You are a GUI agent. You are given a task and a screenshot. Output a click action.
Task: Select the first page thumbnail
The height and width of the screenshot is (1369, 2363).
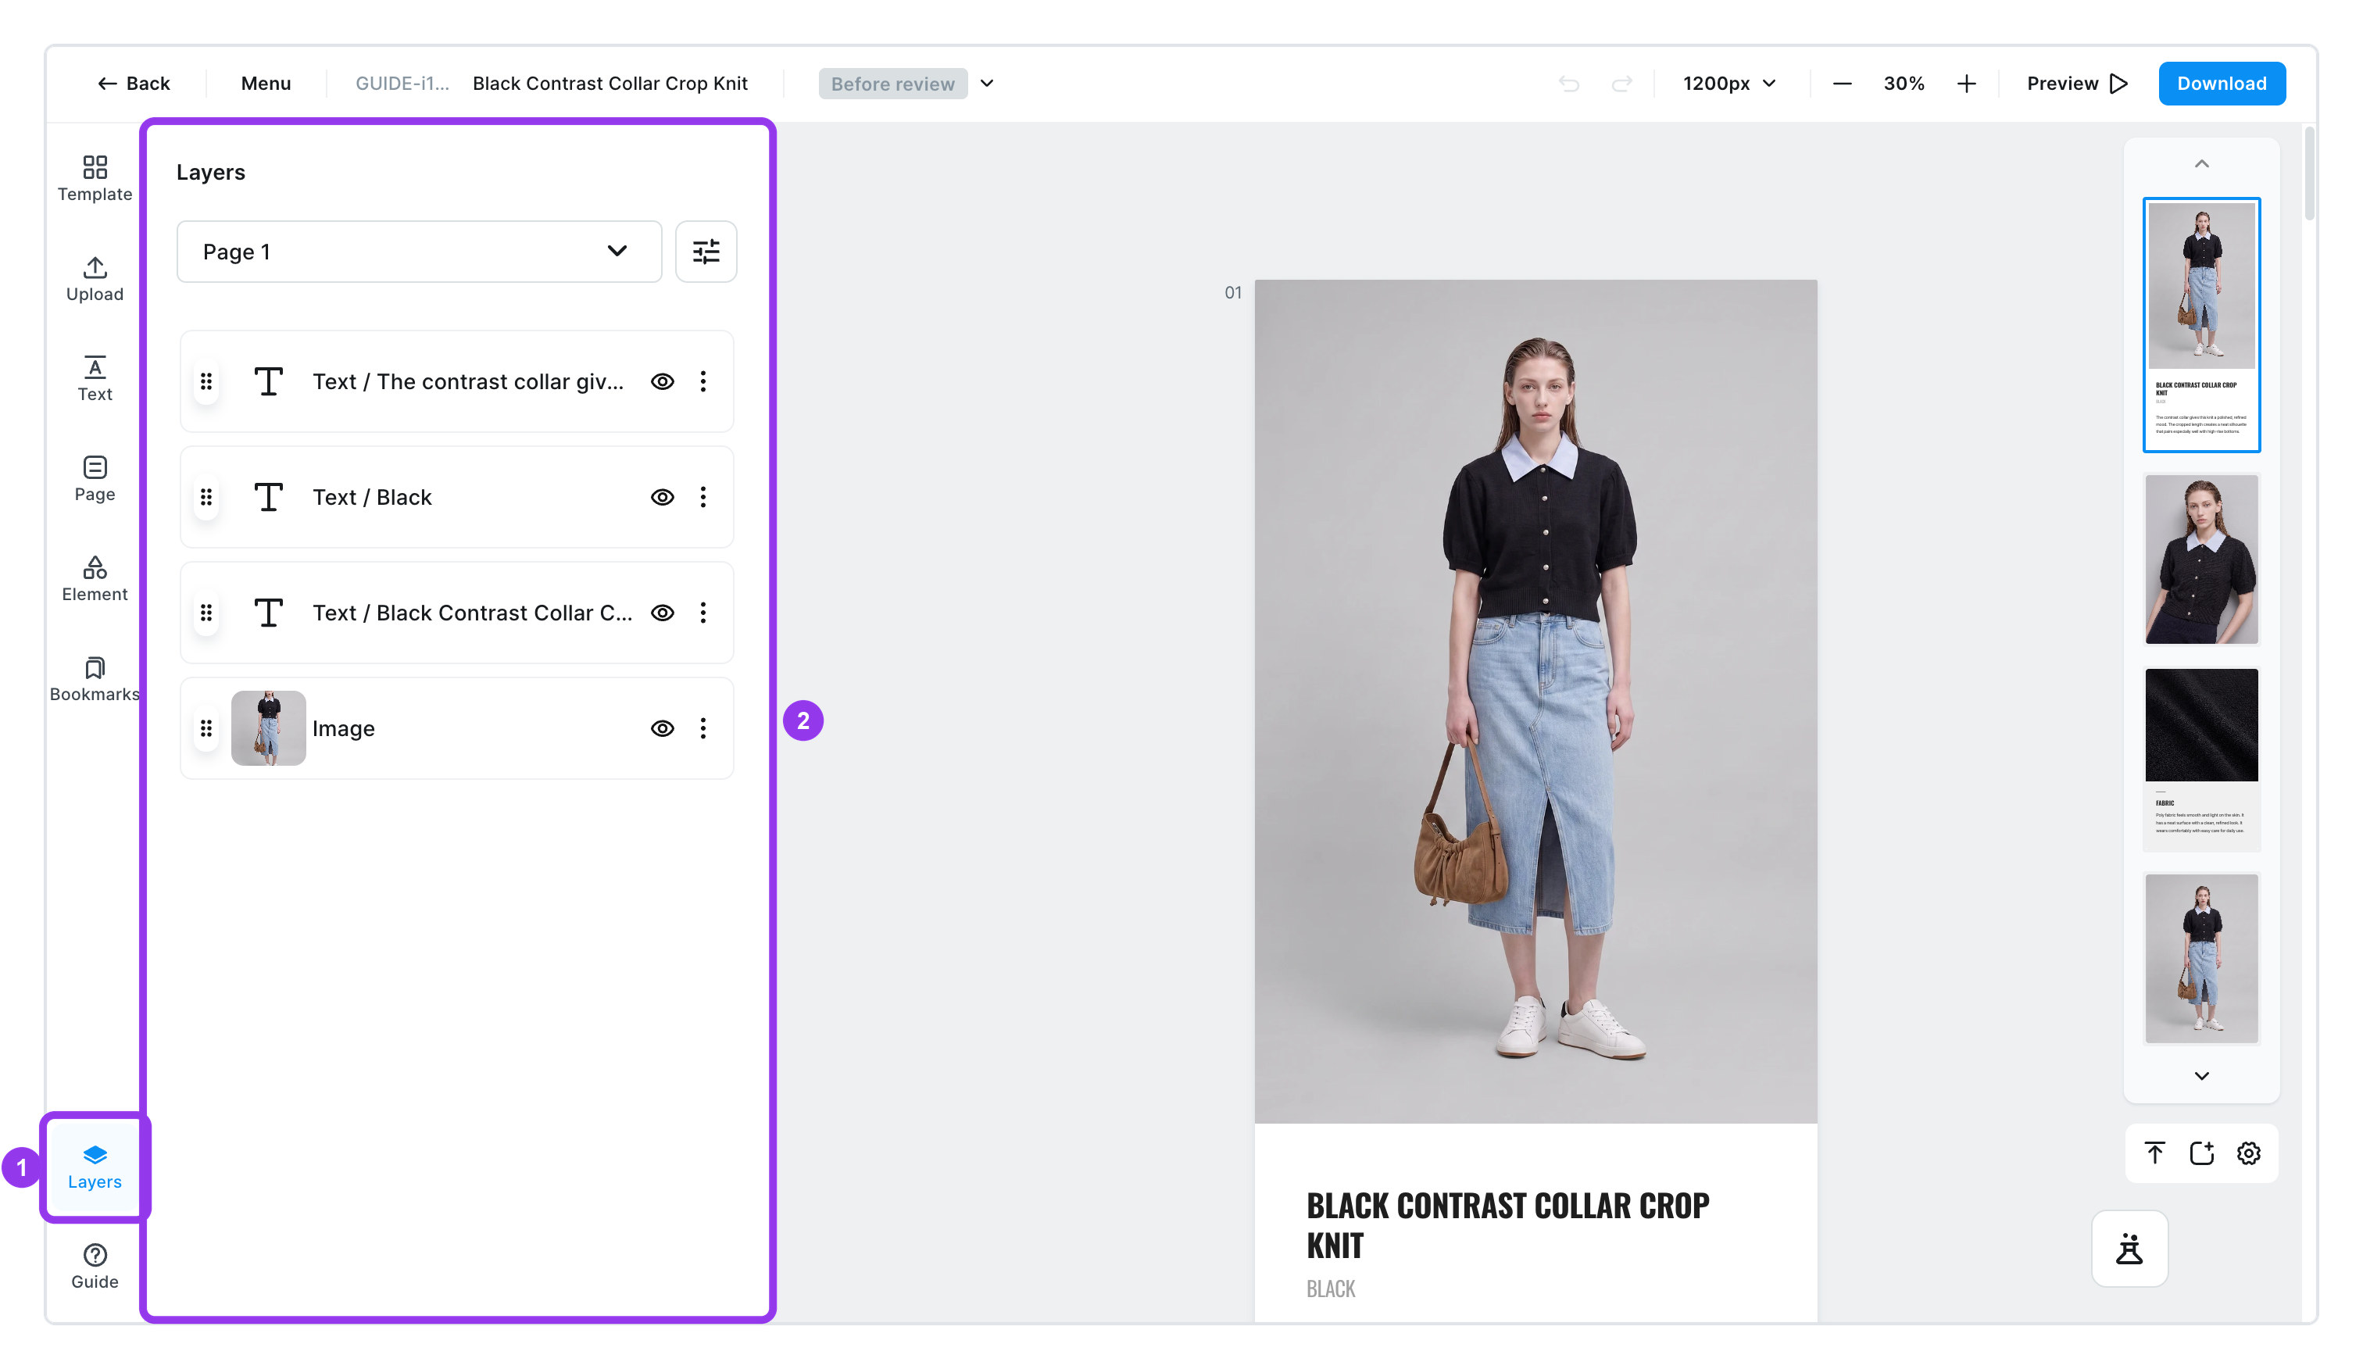pyautogui.click(x=2202, y=324)
